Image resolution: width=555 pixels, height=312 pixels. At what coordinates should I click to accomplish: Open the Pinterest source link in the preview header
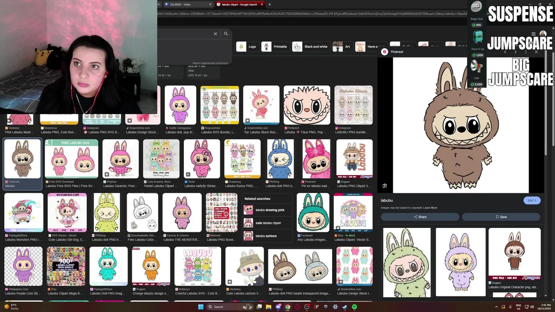tap(397, 52)
